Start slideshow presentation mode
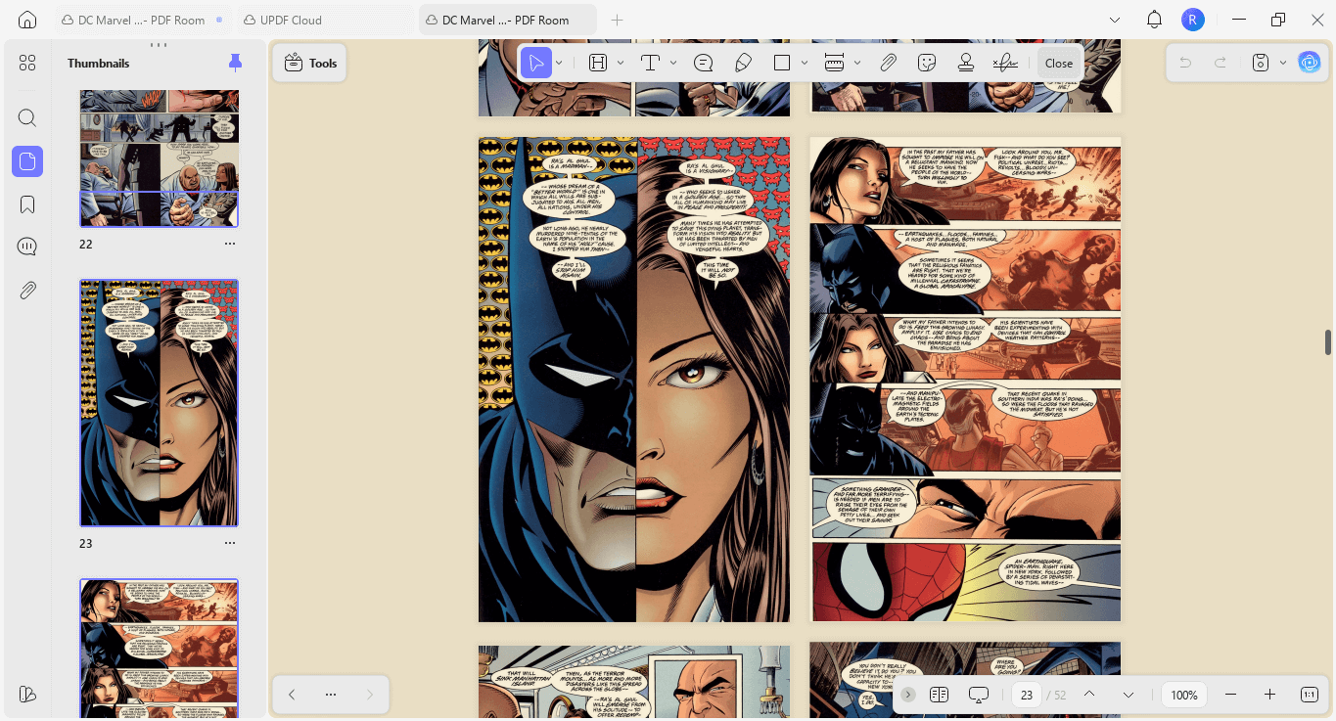 point(979,695)
